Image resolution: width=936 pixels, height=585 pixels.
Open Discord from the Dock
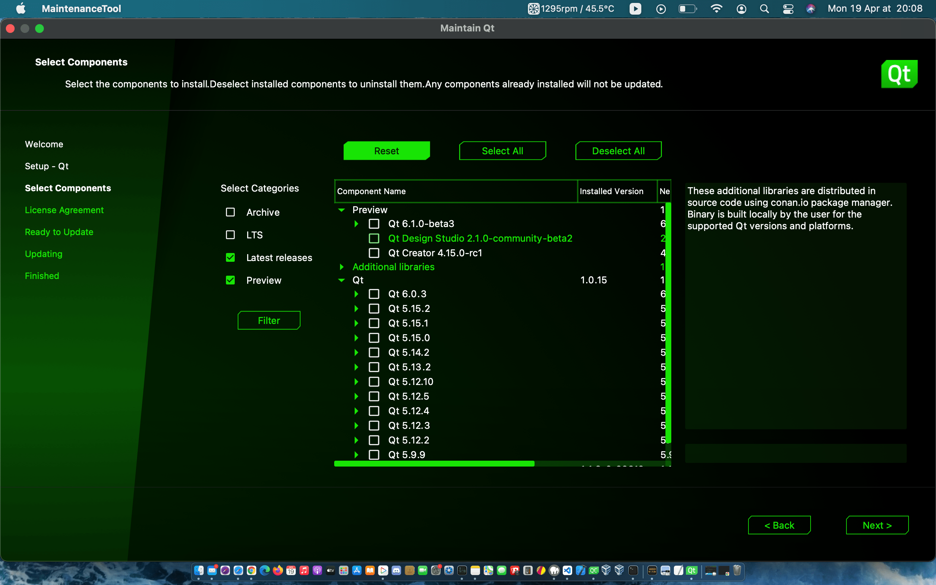point(396,570)
